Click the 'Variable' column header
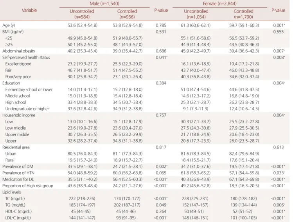The height and width of the screenshot is (222, 293). 29,10
